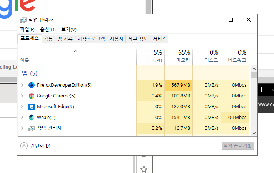Viewport: 274px width, 173px height.
Task: Switch to the 사용자 tab
Action: pos(117,39)
